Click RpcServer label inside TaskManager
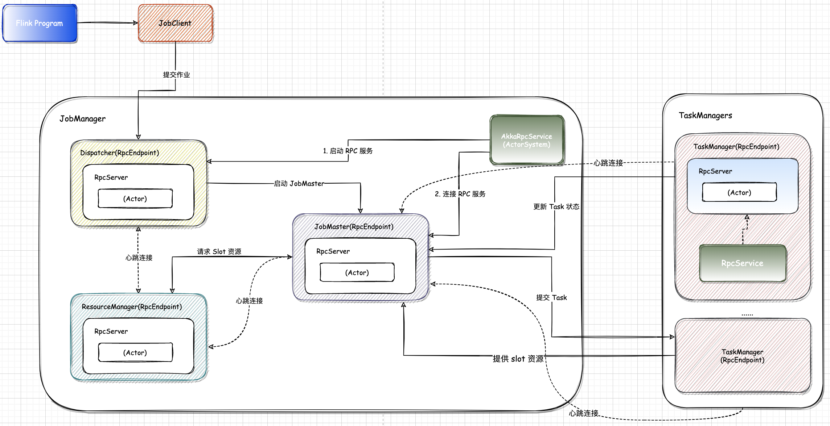Viewport: 830px width, 426px height. coord(715,171)
